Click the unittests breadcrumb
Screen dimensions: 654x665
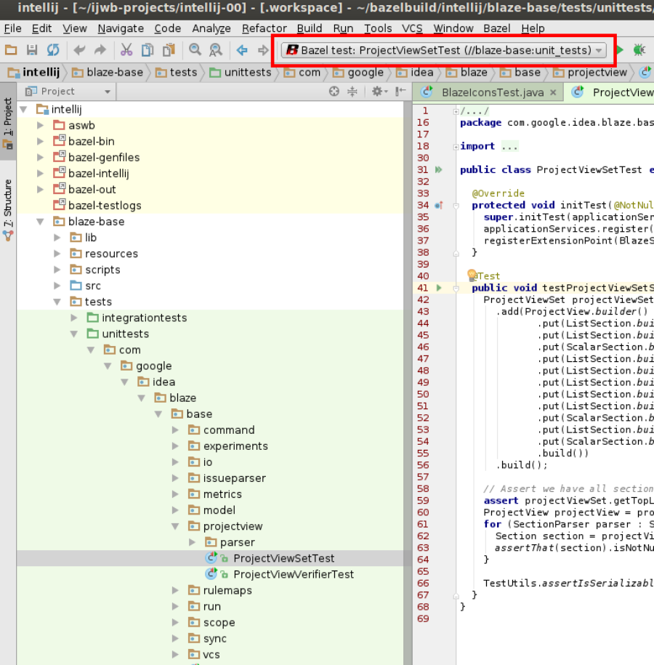(x=241, y=73)
